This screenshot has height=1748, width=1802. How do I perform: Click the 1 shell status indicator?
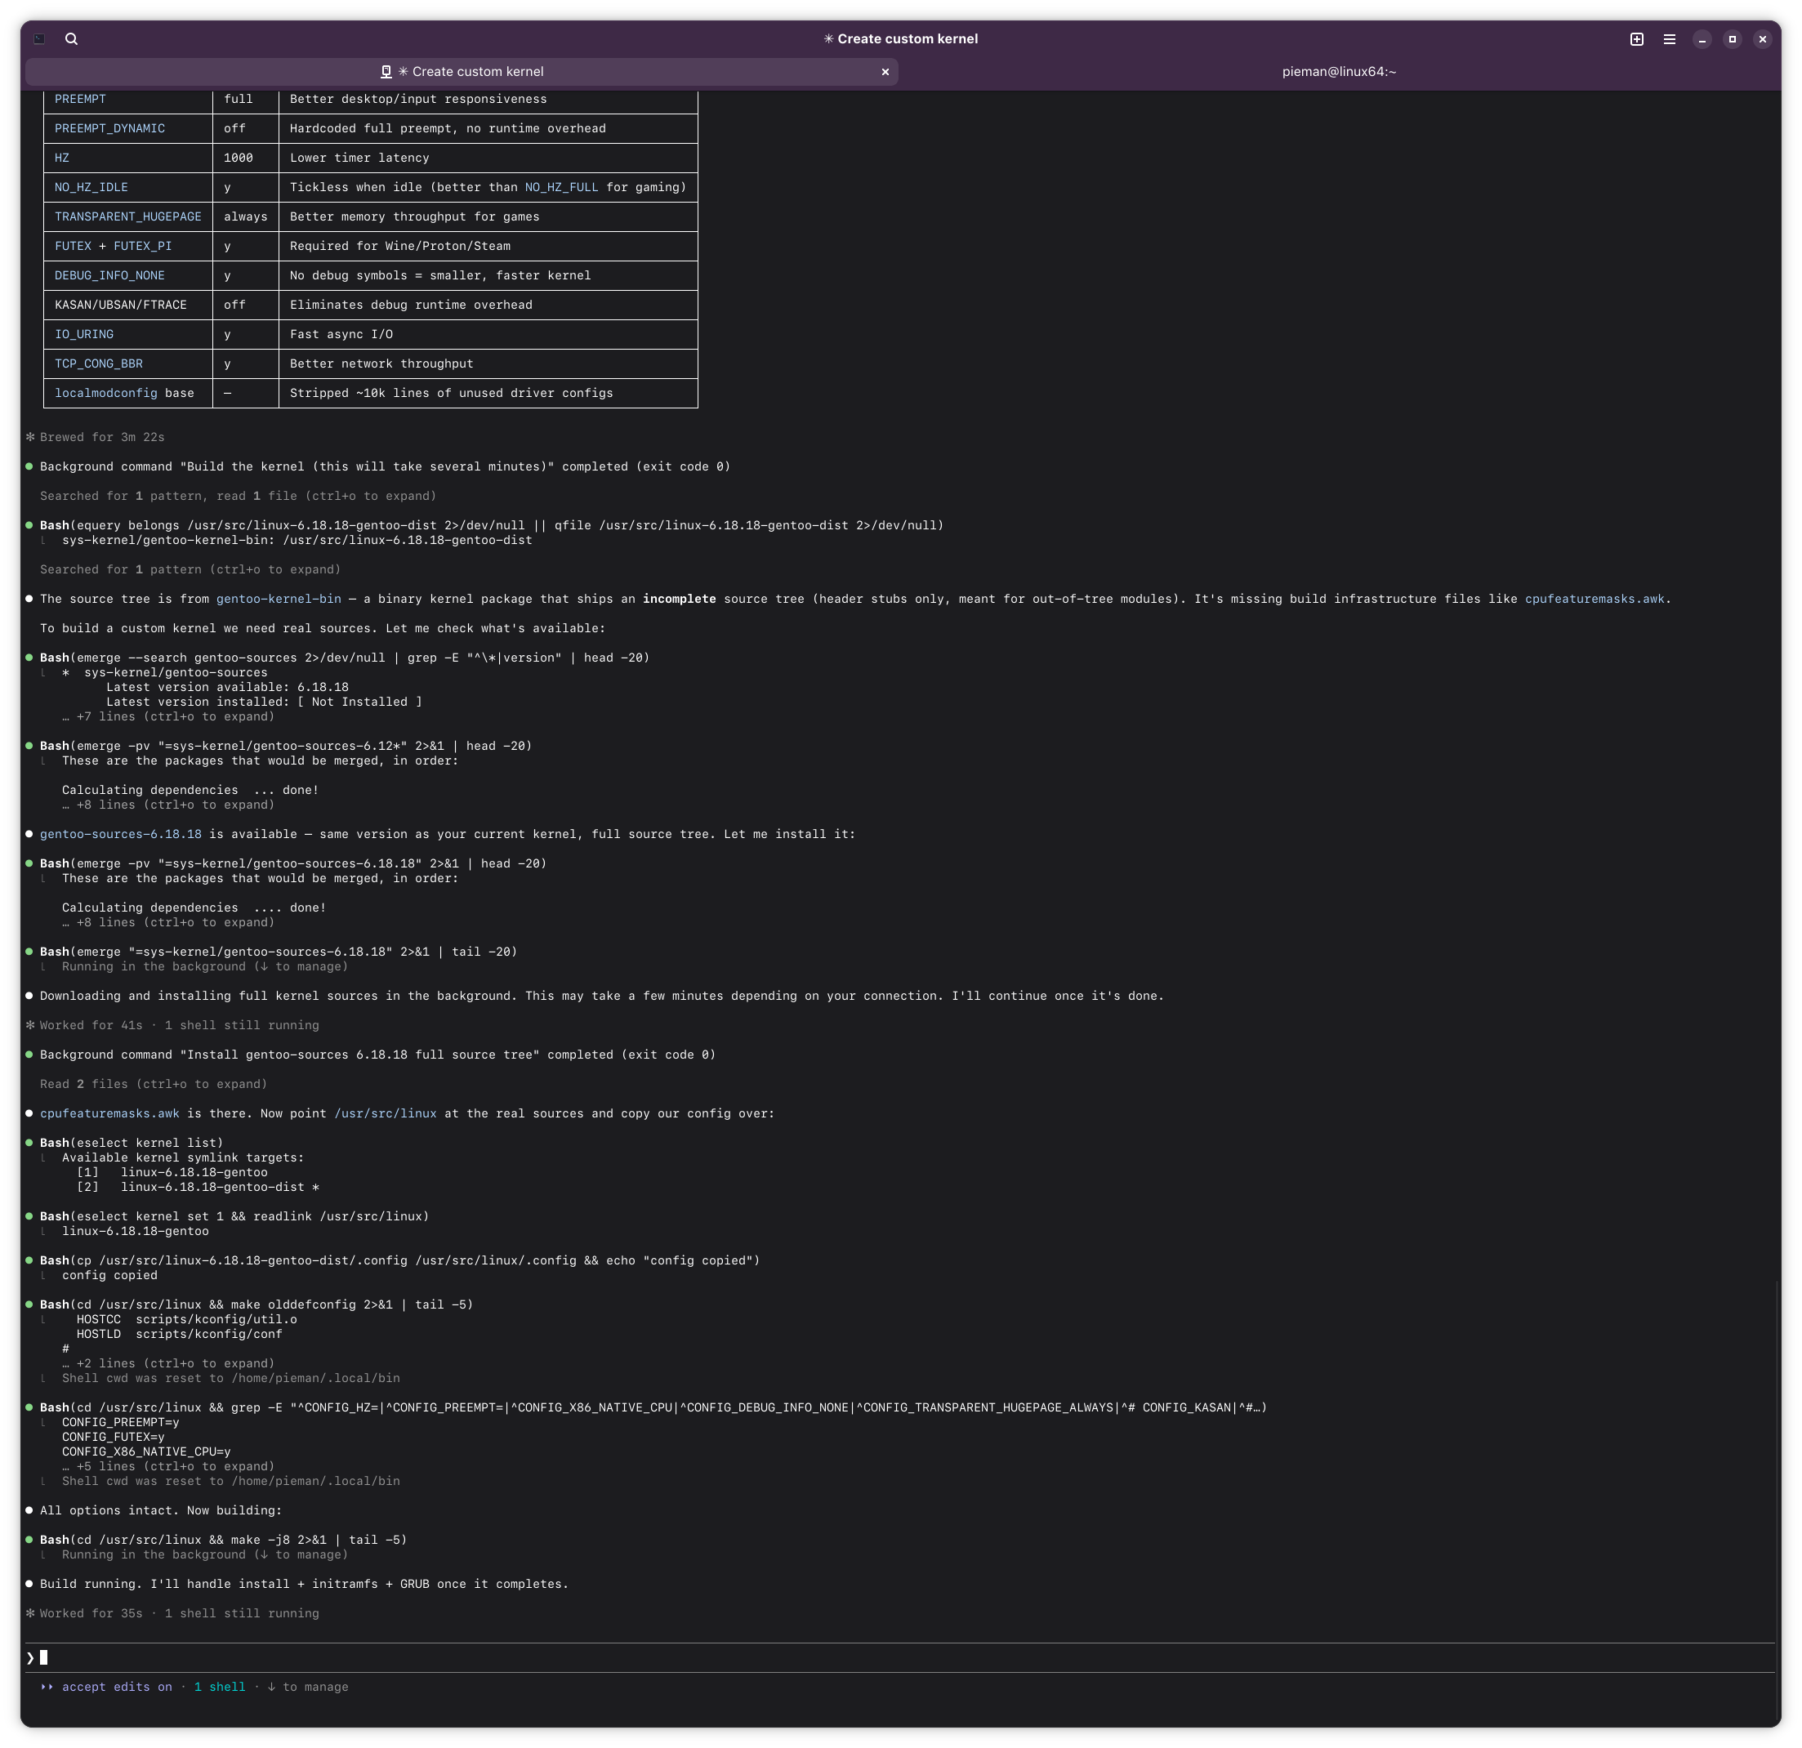point(219,1687)
